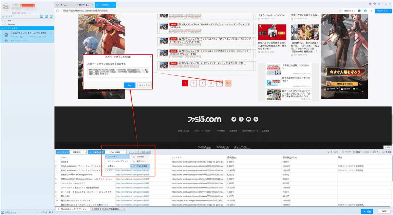The height and width of the screenshot is (215, 393).
Task: Click the new task group icon
Action: [x=47, y=16]
